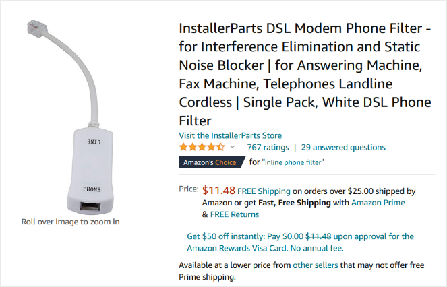Click the "Roll over image to zoom in" caption
The width and height of the screenshot is (447, 287).
click(x=71, y=222)
